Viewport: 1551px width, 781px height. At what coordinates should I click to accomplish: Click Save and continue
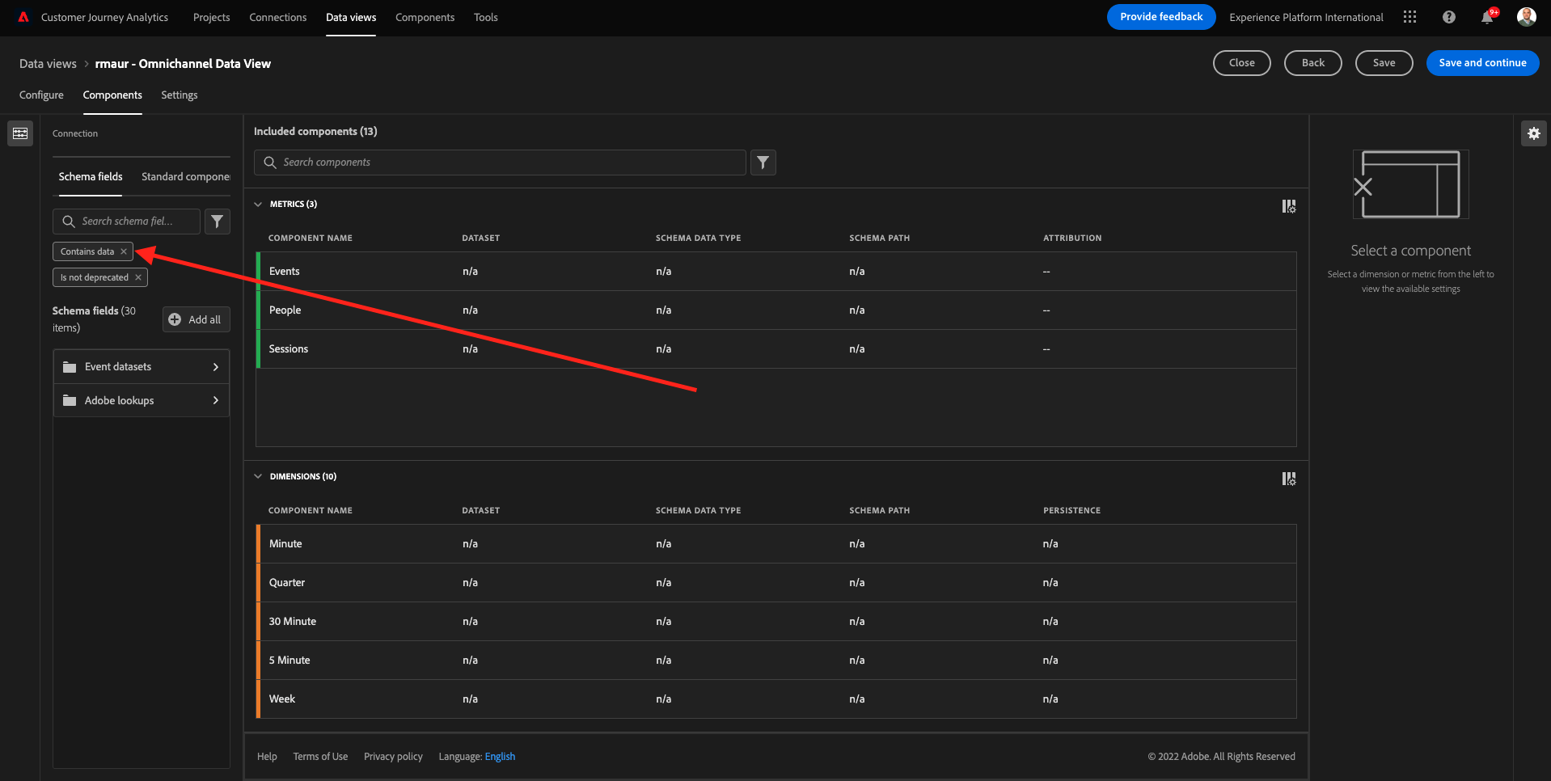(1482, 62)
